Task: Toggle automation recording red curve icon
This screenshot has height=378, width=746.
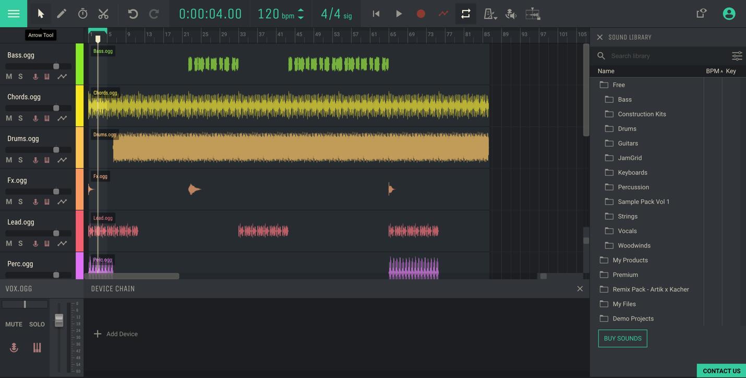Action: point(443,14)
